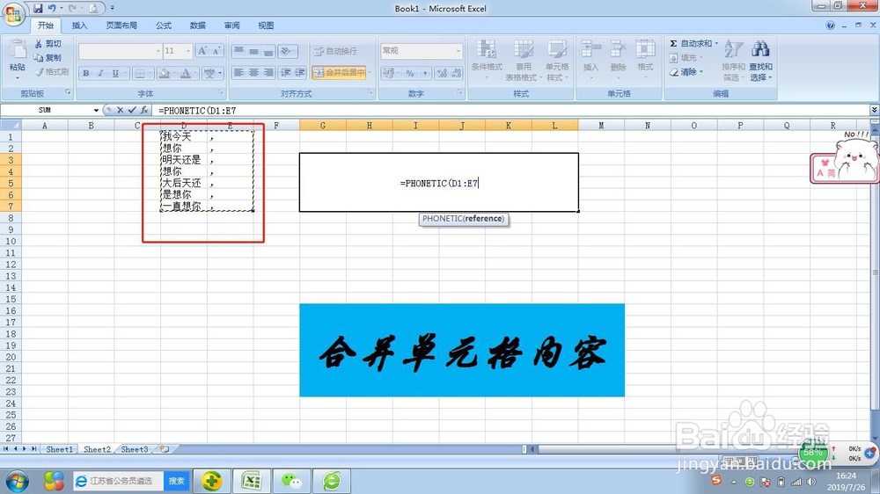Align text to the vertical middle
The image size is (880, 494).
[253, 51]
